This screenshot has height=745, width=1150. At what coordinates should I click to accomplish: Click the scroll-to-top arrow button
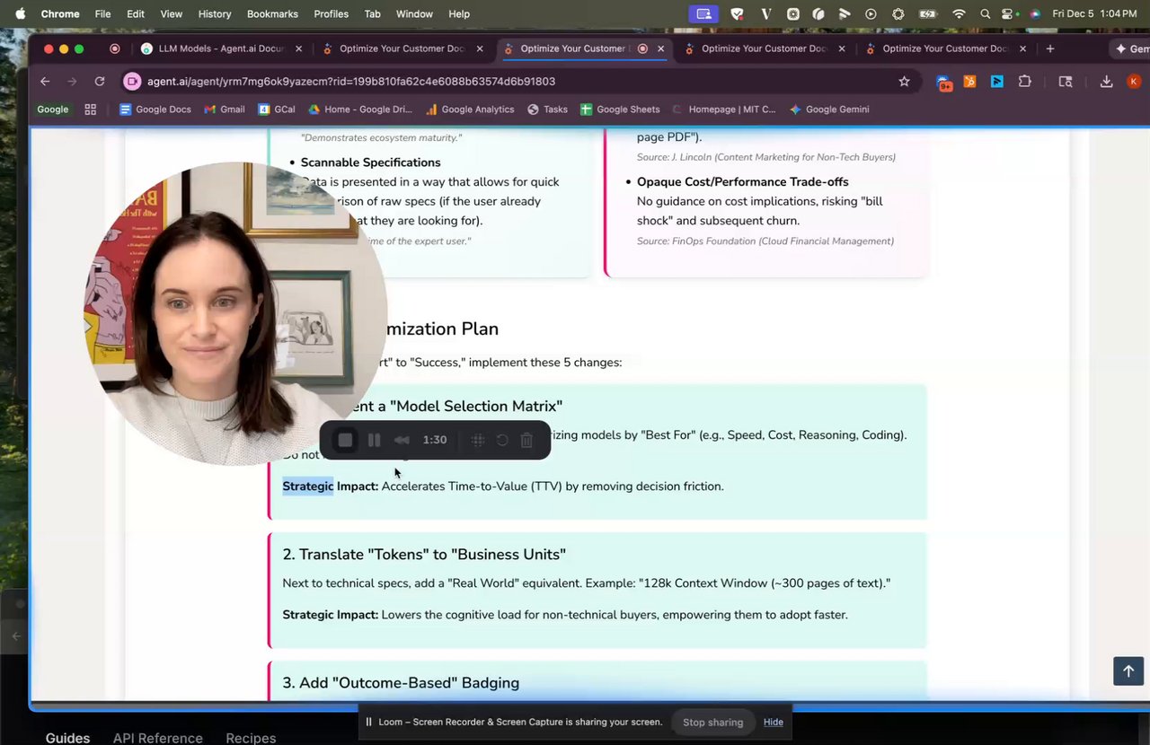pyautogui.click(x=1128, y=670)
